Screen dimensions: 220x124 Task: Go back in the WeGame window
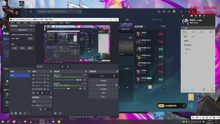(x=26, y=12)
